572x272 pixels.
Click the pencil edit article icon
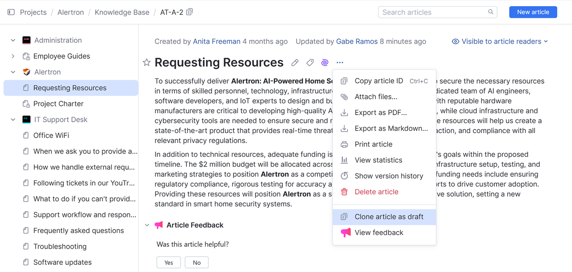pyautogui.click(x=295, y=62)
